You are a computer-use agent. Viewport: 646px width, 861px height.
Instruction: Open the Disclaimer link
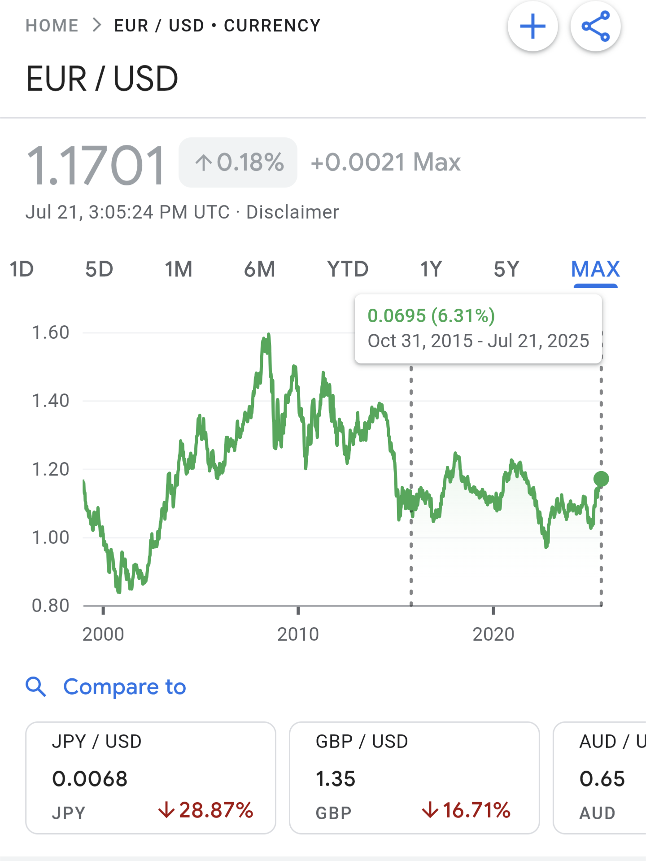pos(292,212)
